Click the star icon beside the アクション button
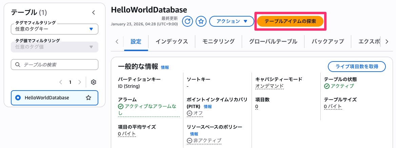 click(x=201, y=21)
